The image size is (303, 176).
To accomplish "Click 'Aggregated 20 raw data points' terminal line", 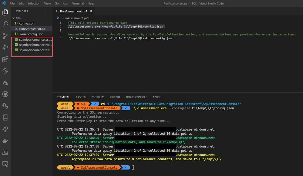I will point(147,159).
